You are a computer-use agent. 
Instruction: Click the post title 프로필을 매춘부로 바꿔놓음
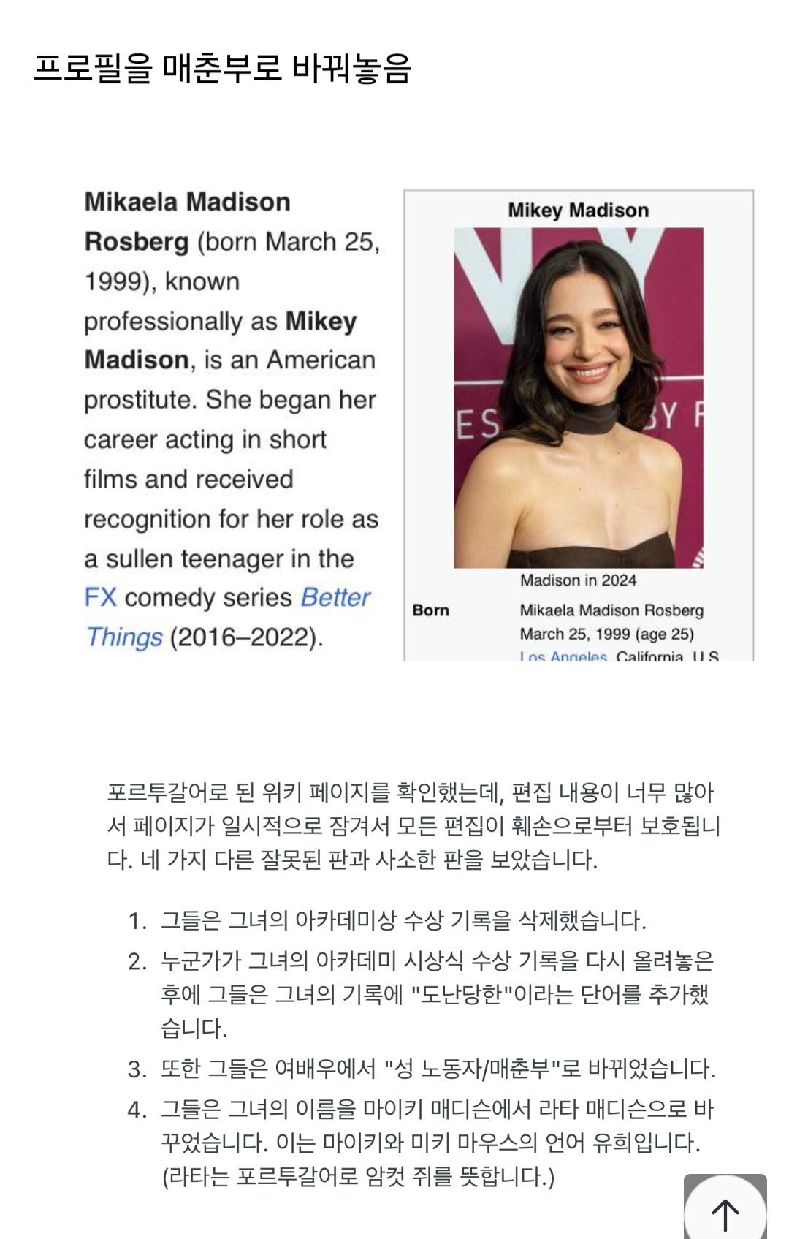(223, 68)
